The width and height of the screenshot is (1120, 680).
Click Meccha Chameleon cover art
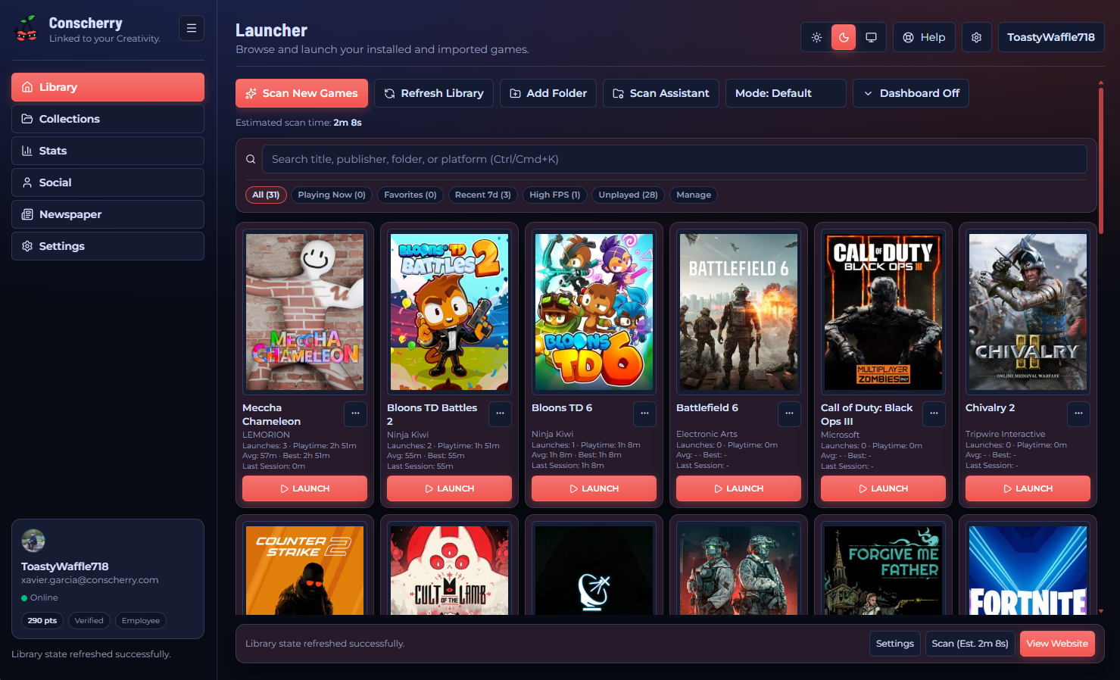point(304,312)
